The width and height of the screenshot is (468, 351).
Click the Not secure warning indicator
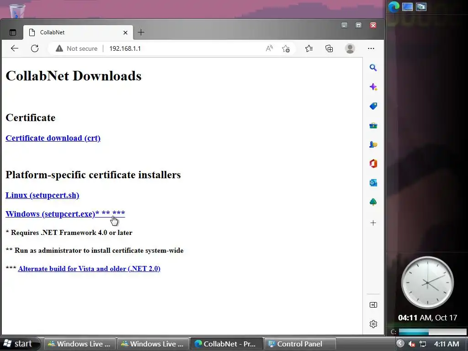tap(77, 48)
